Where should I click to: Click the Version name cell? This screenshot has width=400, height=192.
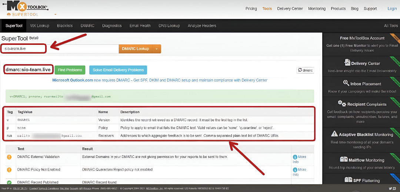click(104, 120)
